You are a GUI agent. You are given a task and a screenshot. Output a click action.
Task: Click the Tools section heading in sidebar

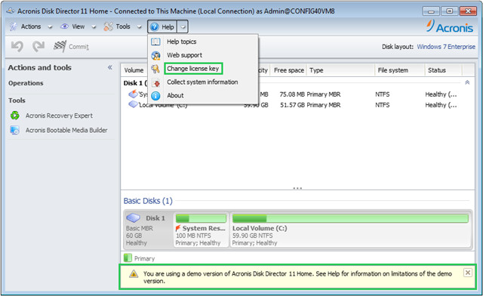coord(17,100)
